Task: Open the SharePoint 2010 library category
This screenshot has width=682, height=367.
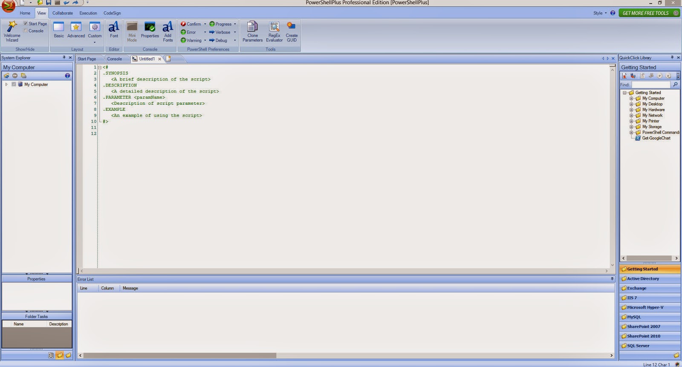Action: pyautogui.click(x=650, y=336)
